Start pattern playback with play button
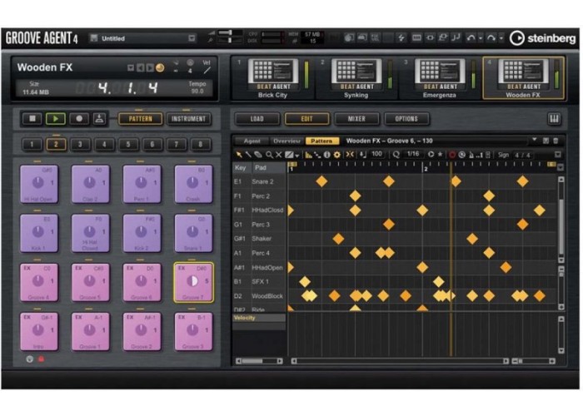This screenshot has width=583, height=416. click(56, 118)
